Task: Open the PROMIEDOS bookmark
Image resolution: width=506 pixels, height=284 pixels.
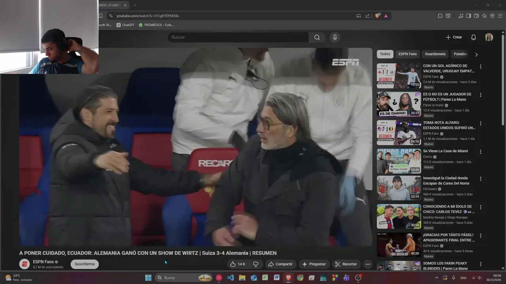Action: [156, 25]
